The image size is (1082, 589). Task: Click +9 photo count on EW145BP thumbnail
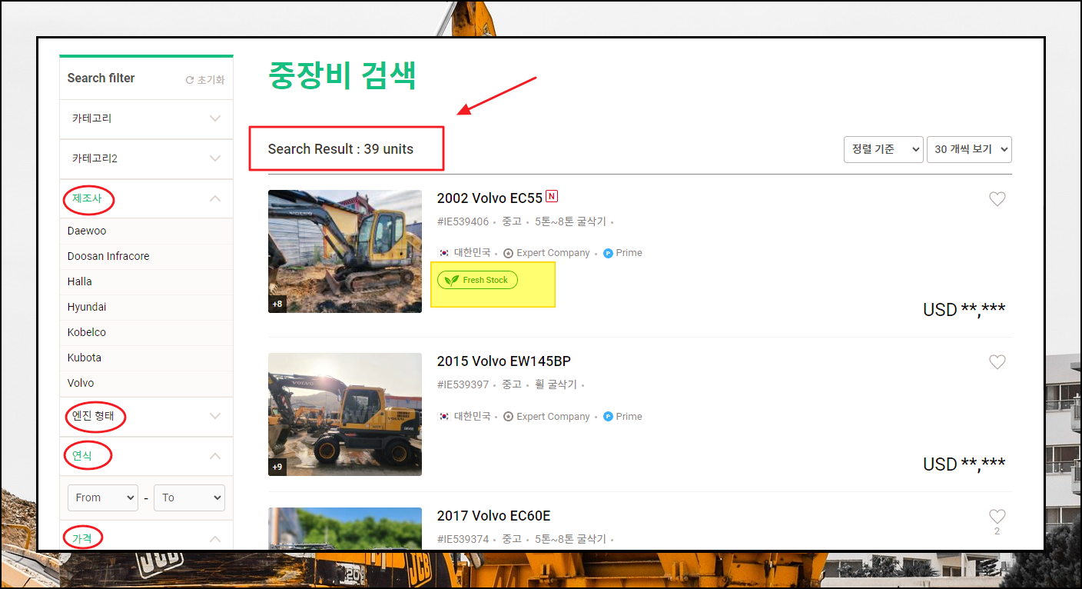click(277, 467)
